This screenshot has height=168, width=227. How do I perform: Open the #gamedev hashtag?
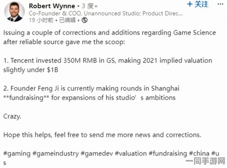point(97,154)
